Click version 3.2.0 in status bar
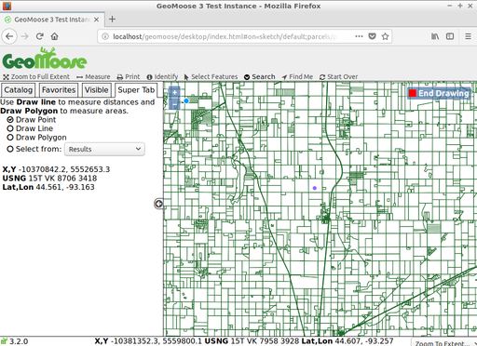The height and width of the screenshot is (346, 477). click(19, 341)
